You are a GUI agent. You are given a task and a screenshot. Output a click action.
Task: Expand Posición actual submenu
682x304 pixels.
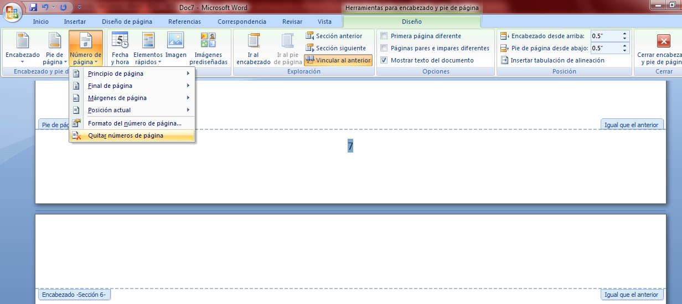132,110
